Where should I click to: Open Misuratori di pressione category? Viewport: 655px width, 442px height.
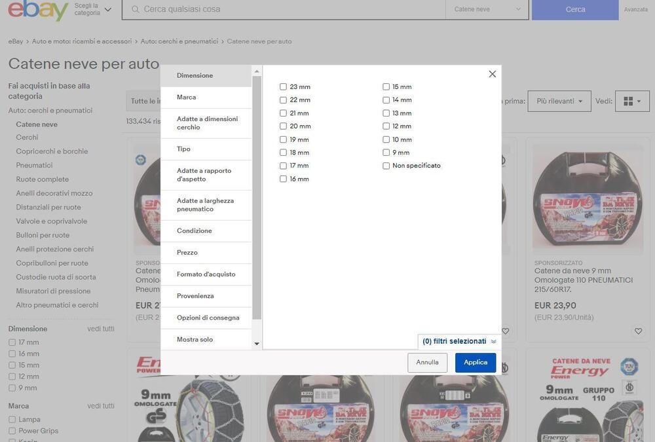tap(53, 291)
